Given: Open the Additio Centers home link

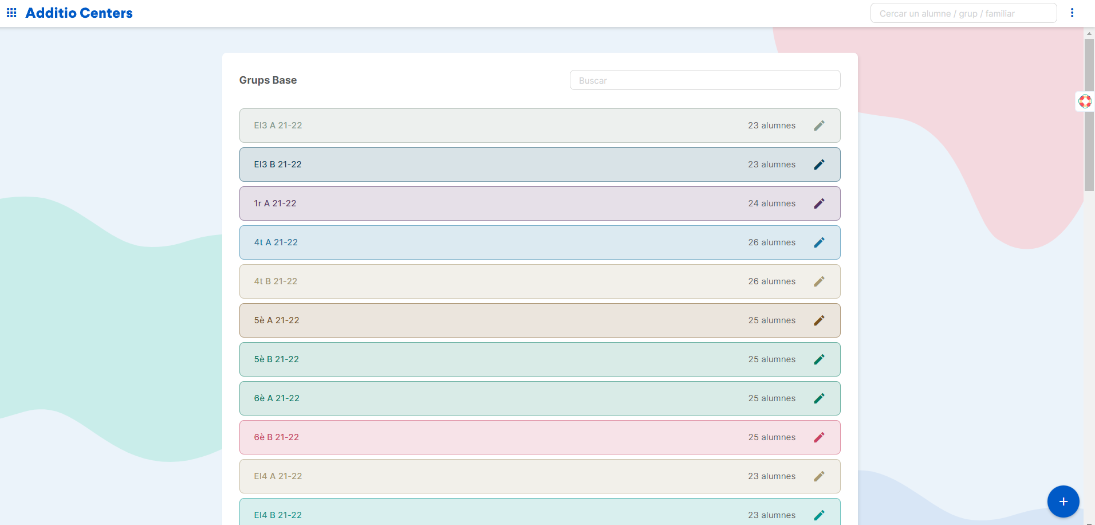Looking at the screenshot, I should pyautogui.click(x=79, y=13).
